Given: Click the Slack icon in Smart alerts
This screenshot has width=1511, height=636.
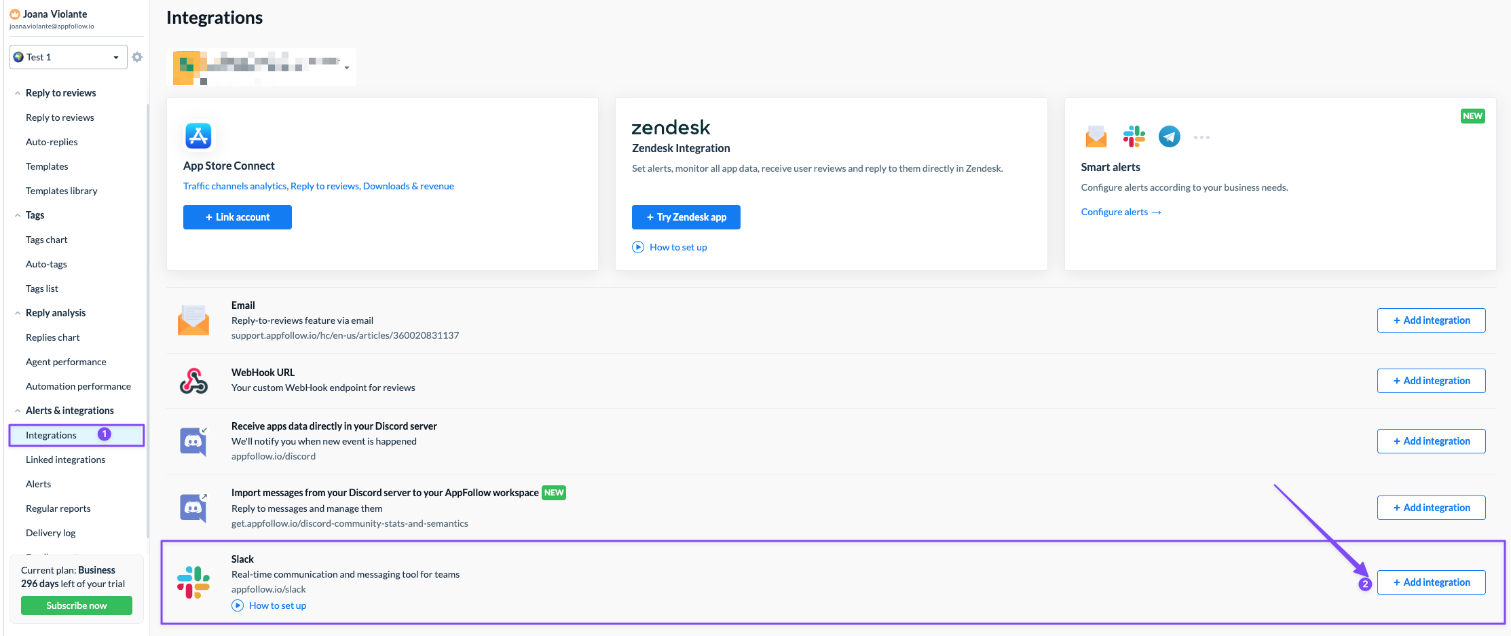Looking at the screenshot, I should 1134,136.
